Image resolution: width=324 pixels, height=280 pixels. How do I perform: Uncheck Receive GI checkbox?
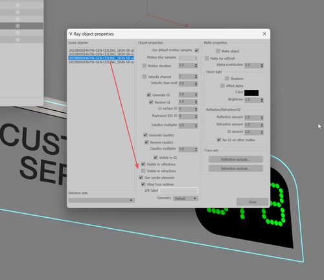coord(151,102)
